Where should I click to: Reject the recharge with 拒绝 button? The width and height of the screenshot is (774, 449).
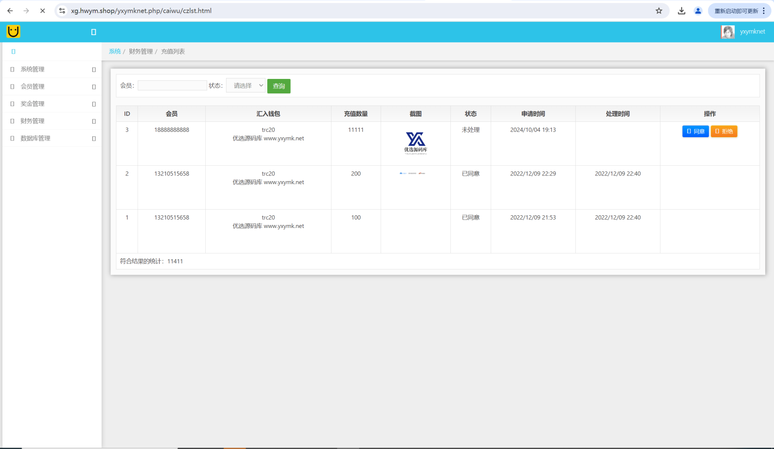click(724, 131)
